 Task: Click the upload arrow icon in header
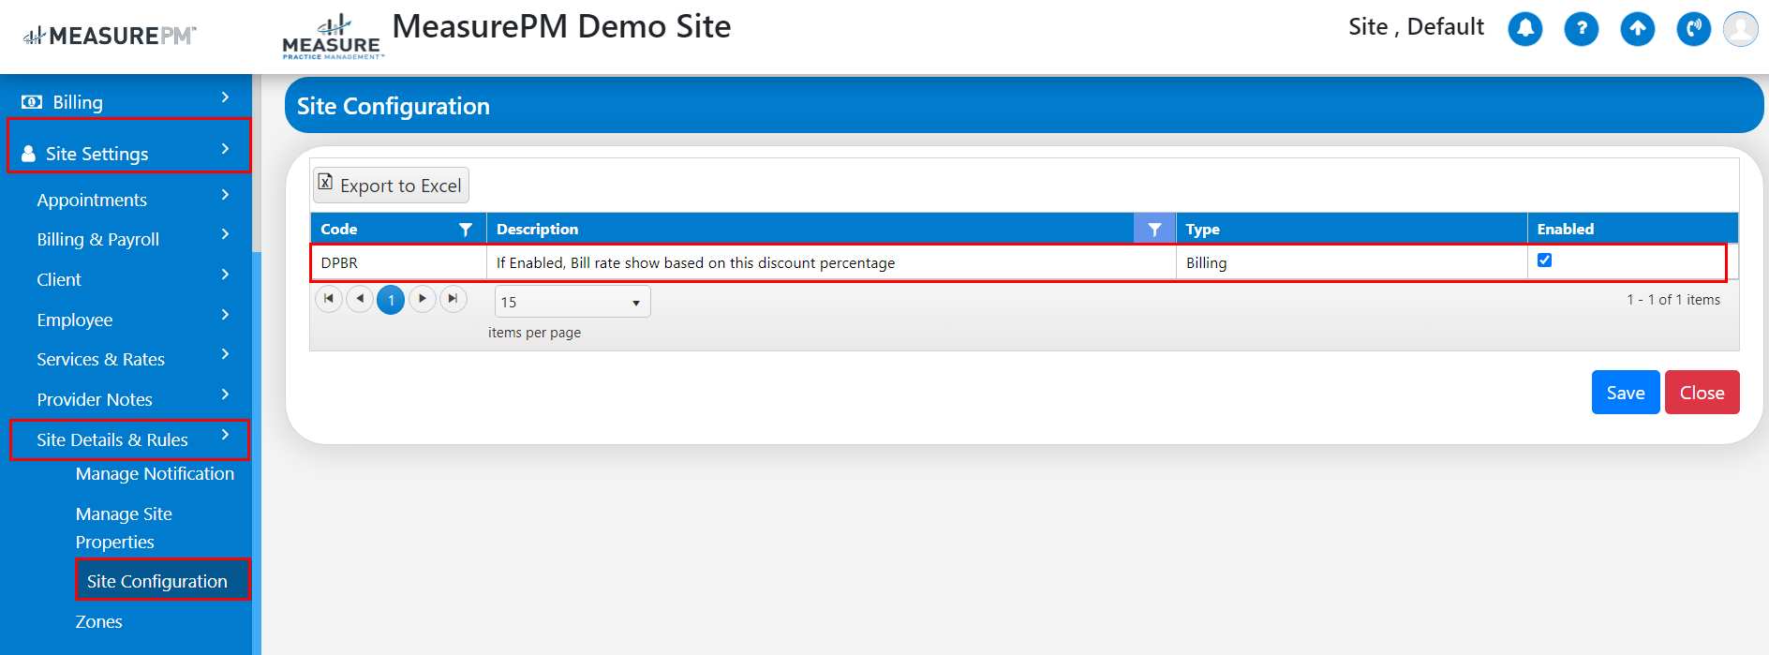[x=1637, y=29]
